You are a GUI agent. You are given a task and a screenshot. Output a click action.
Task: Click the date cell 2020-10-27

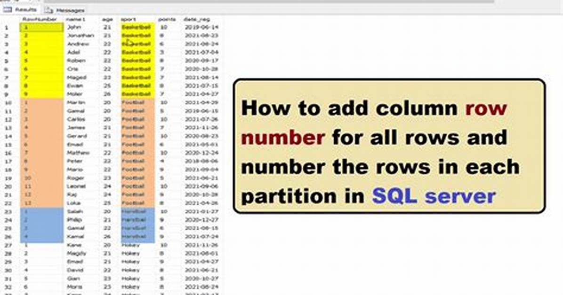coord(201,279)
